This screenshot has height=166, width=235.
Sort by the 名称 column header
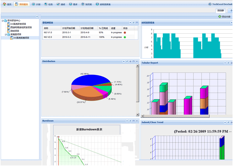point(52,28)
